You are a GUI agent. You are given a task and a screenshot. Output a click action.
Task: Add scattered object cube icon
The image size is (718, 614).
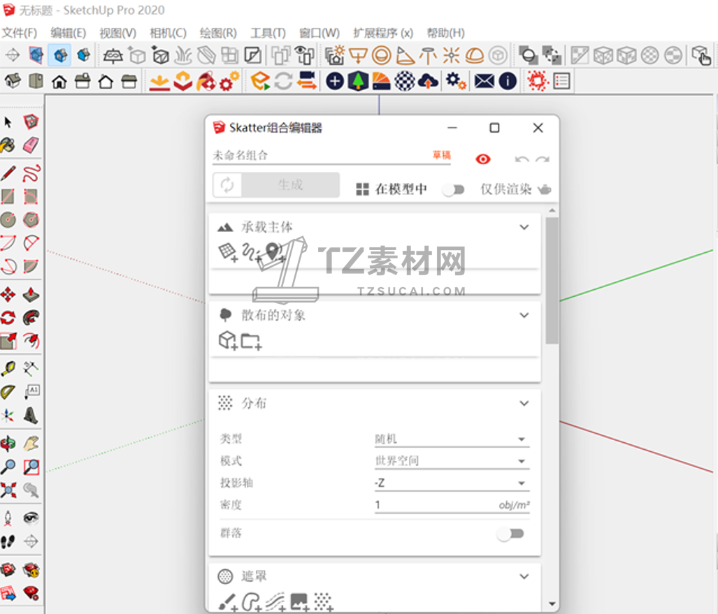pyautogui.click(x=228, y=340)
